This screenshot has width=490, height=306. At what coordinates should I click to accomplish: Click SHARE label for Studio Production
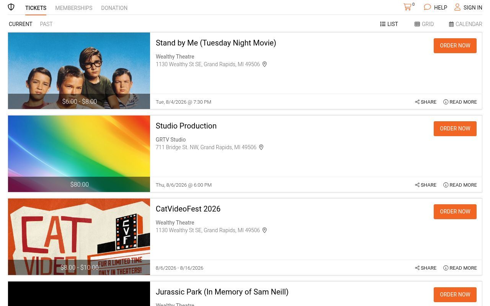428,185
